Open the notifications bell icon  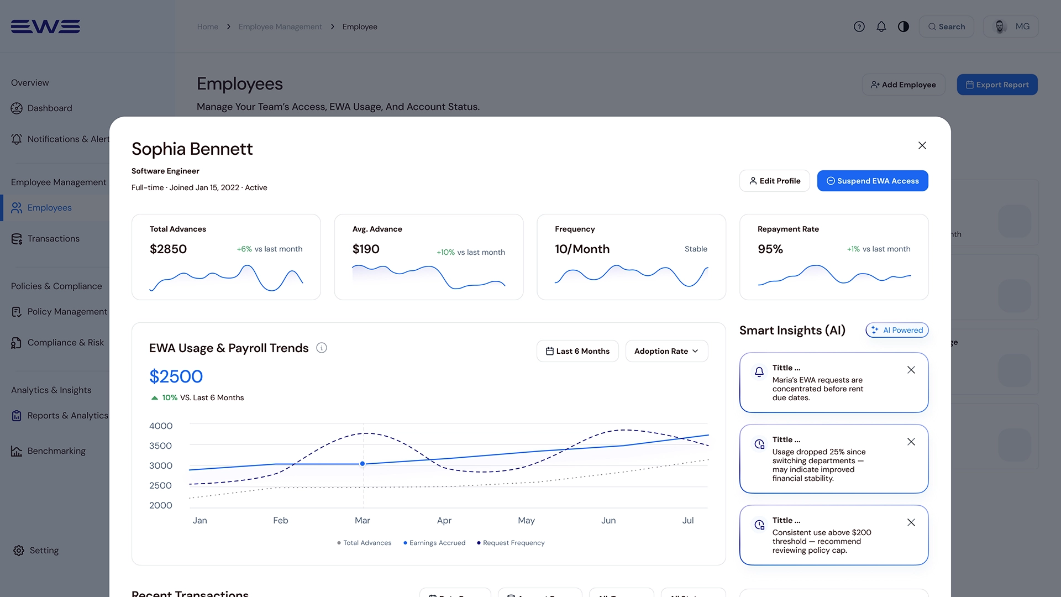(881, 27)
